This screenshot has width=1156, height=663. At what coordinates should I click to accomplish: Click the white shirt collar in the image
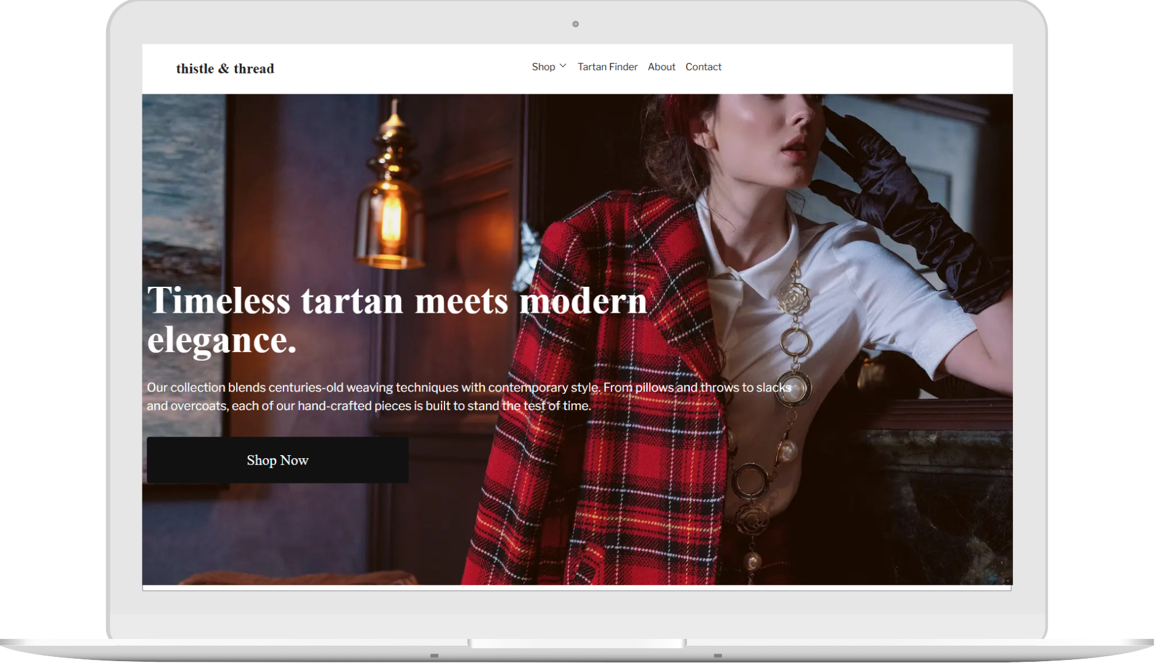pos(740,247)
